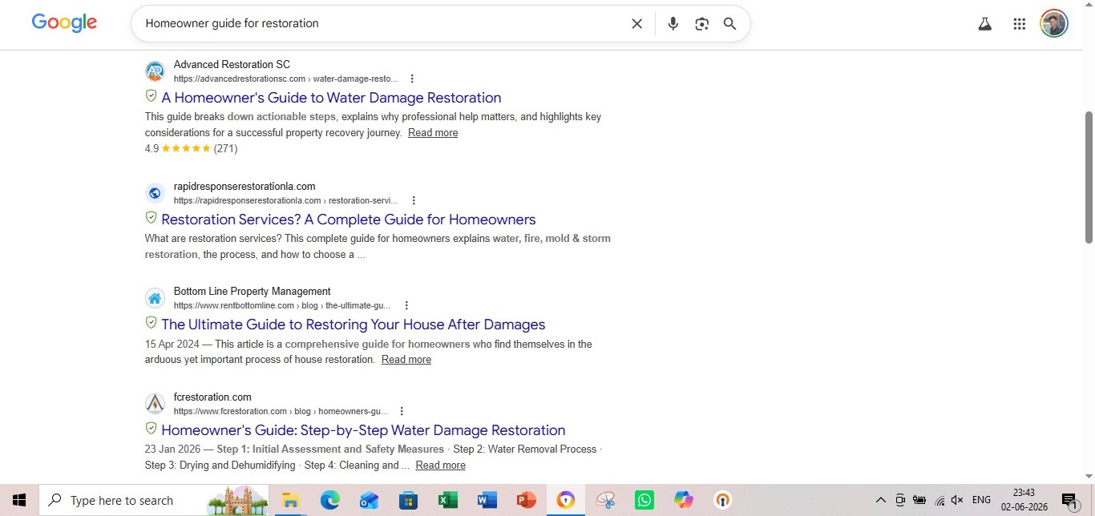Click the 4.9 star rating (271)
Viewport: 1095px width, 516px height.
(x=192, y=148)
